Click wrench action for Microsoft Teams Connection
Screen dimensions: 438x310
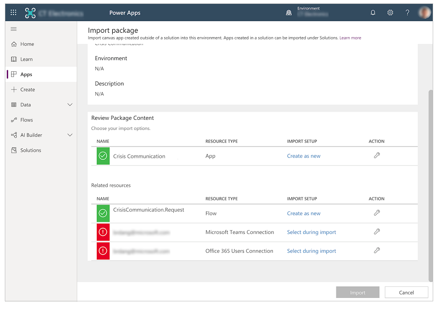pyautogui.click(x=377, y=232)
